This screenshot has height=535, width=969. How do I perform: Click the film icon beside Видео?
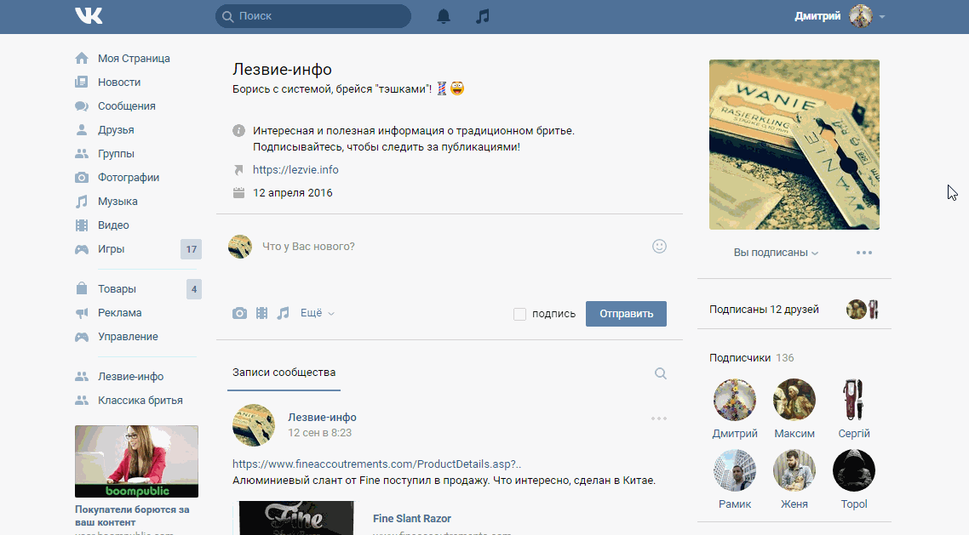82,225
